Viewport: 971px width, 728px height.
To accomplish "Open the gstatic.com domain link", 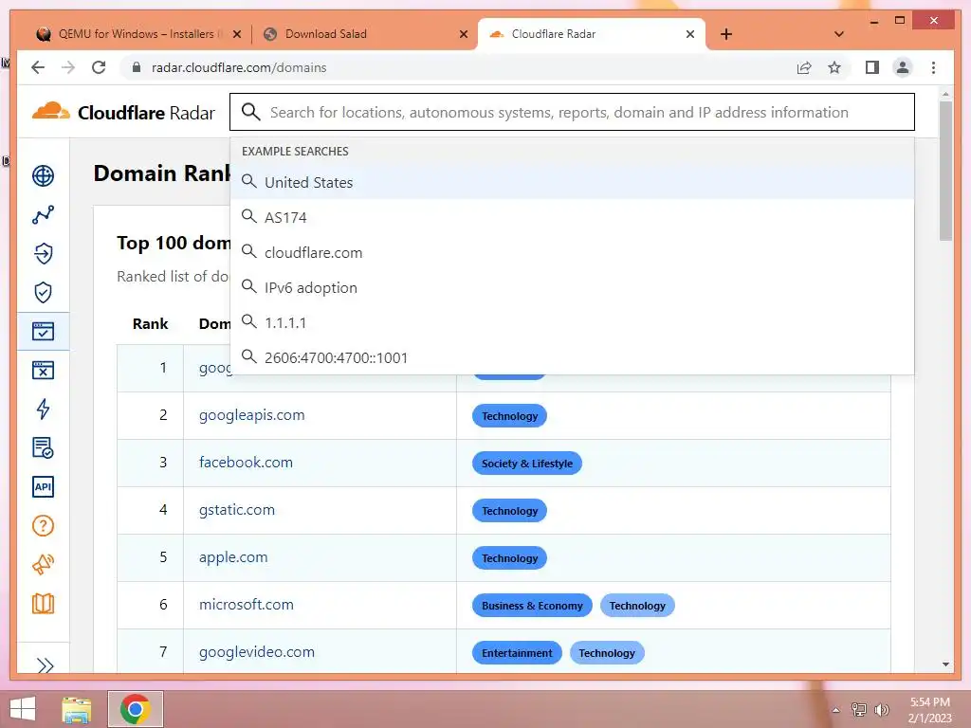I will click(236, 509).
